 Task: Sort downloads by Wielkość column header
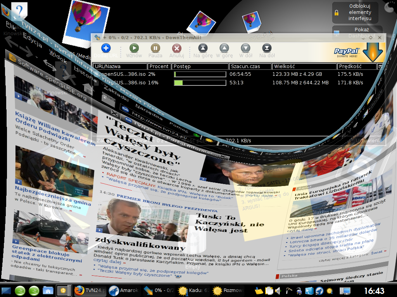pos(304,67)
